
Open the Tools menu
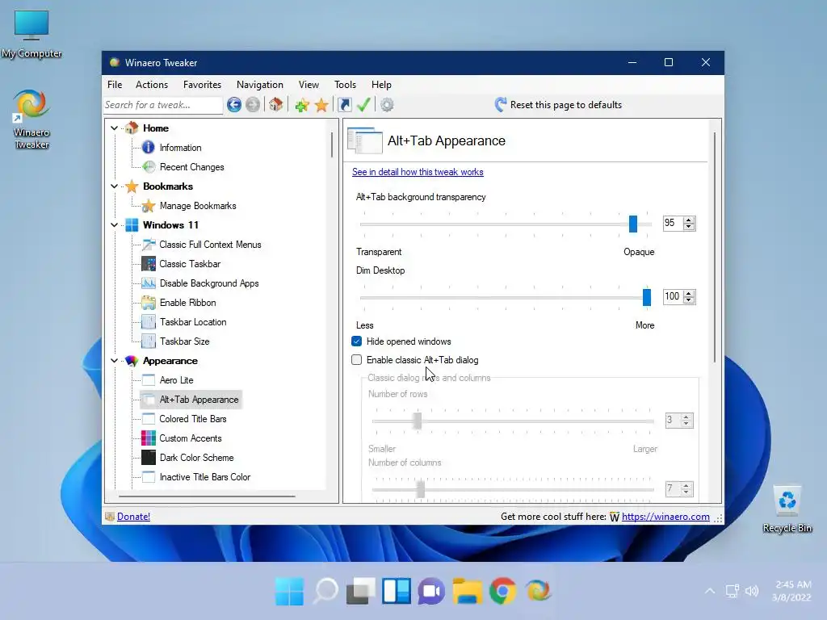pos(345,84)
